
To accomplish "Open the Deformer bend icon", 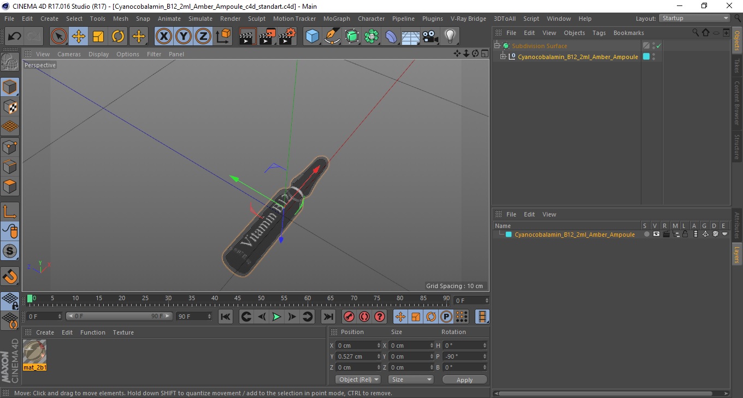I will point(391,37).
